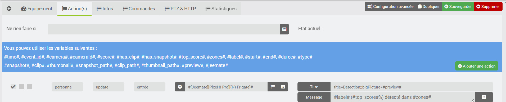This screenshot has height=102, width=506.
Task: Tick the second action checkbox
Action: pyautogui.click(x=21, y=87)
